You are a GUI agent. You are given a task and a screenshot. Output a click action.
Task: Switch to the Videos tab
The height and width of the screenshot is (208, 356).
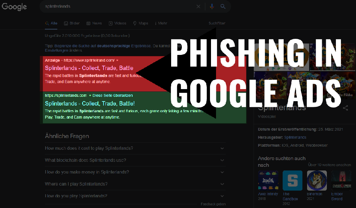[117, 23]
